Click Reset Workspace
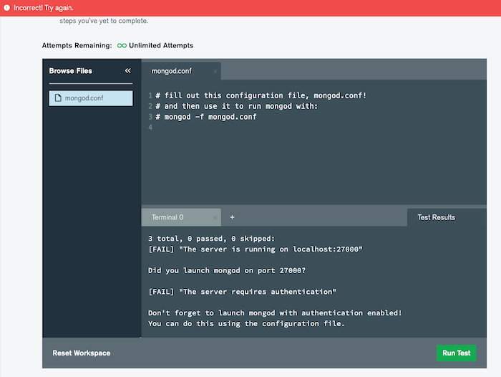The height and width of the screenshot is (377, 501). click(82, 353)
